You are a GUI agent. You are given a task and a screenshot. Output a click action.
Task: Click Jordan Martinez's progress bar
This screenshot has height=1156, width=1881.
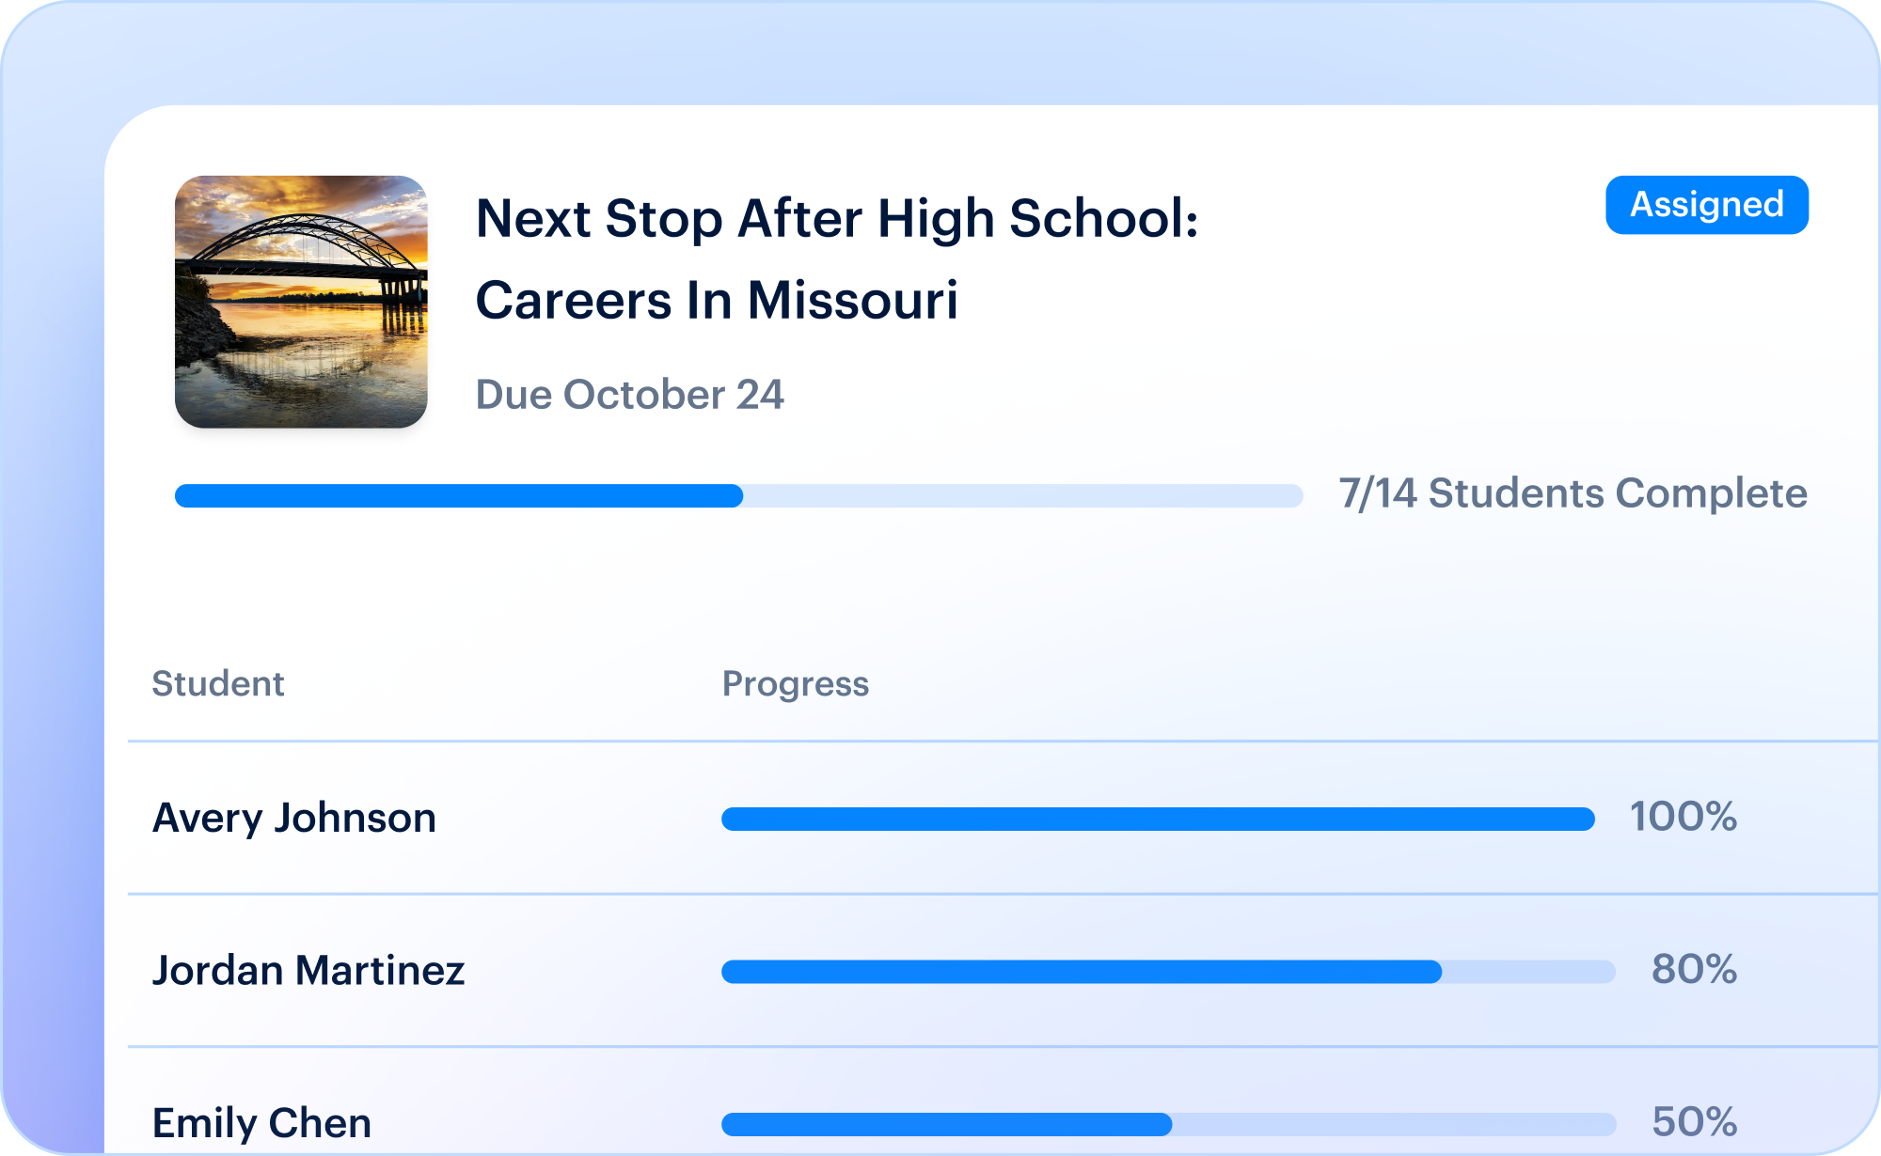1168,972
